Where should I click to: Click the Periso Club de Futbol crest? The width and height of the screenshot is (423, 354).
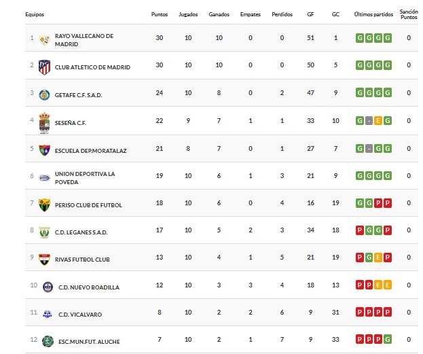[44, 205]
